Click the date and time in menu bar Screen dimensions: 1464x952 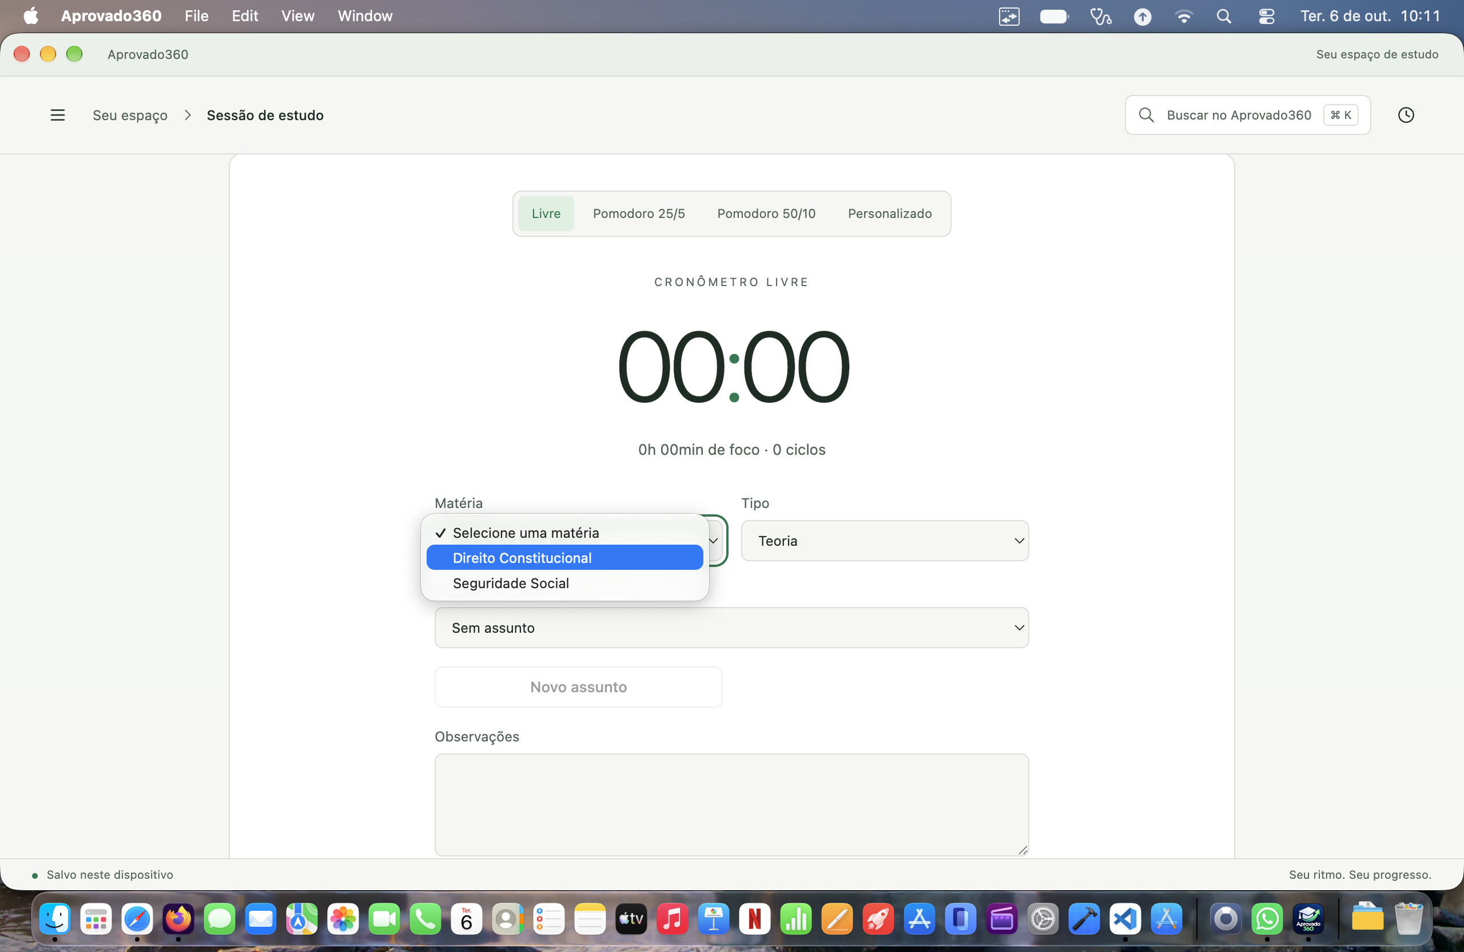[x=1370, y=16]
